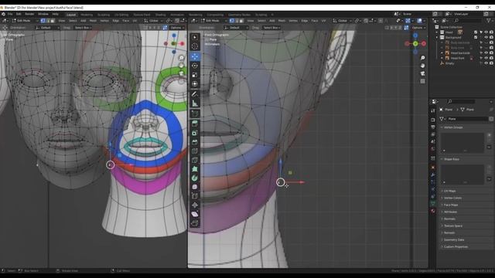
Task: Select the Measure ruler tool
Action: pos(195,103)
